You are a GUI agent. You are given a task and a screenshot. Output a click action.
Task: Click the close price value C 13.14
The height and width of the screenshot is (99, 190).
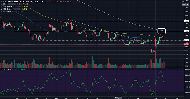[x=68, y=2]
